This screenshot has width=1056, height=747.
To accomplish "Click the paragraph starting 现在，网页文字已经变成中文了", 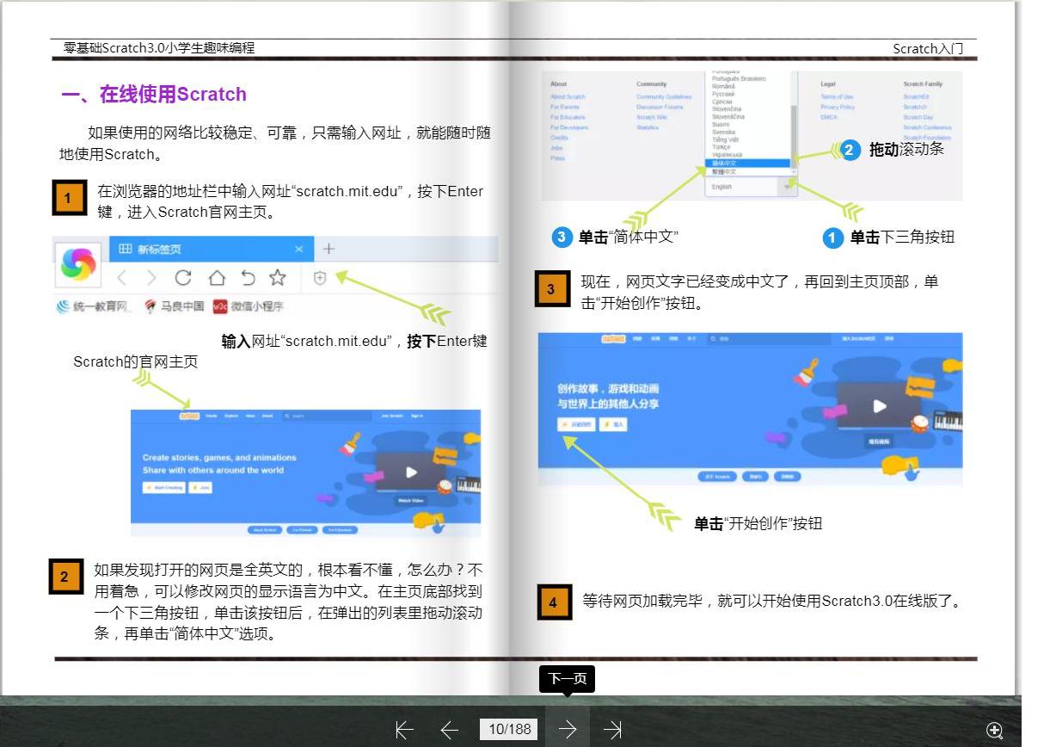I will click(759, 292).
